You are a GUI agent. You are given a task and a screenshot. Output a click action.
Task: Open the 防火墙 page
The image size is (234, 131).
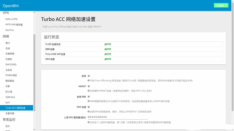click(x=9, y=92)
